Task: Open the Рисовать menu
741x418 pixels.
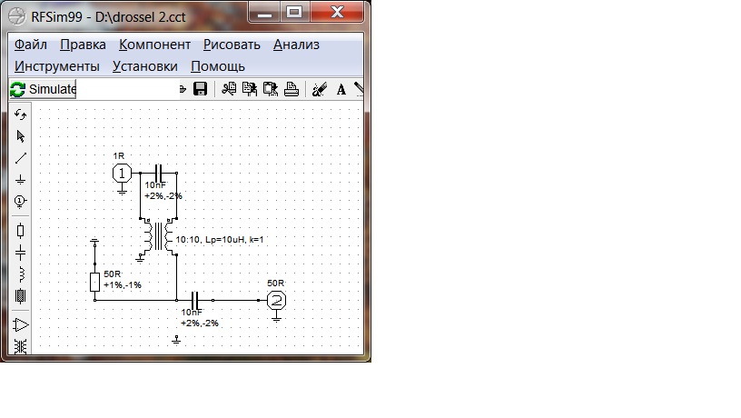Action: point(232,45)
